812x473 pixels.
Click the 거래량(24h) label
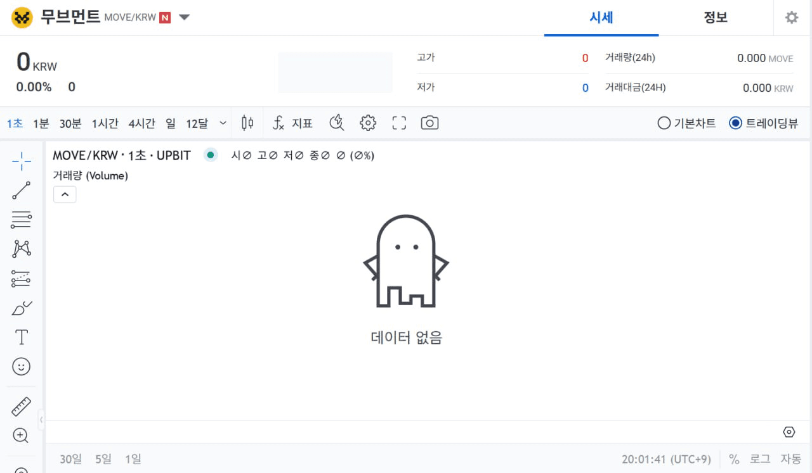click(x=630, y=58)
